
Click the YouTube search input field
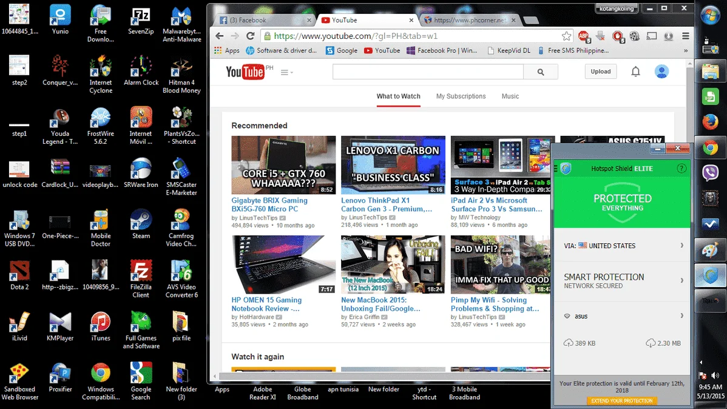coord(428,72)
